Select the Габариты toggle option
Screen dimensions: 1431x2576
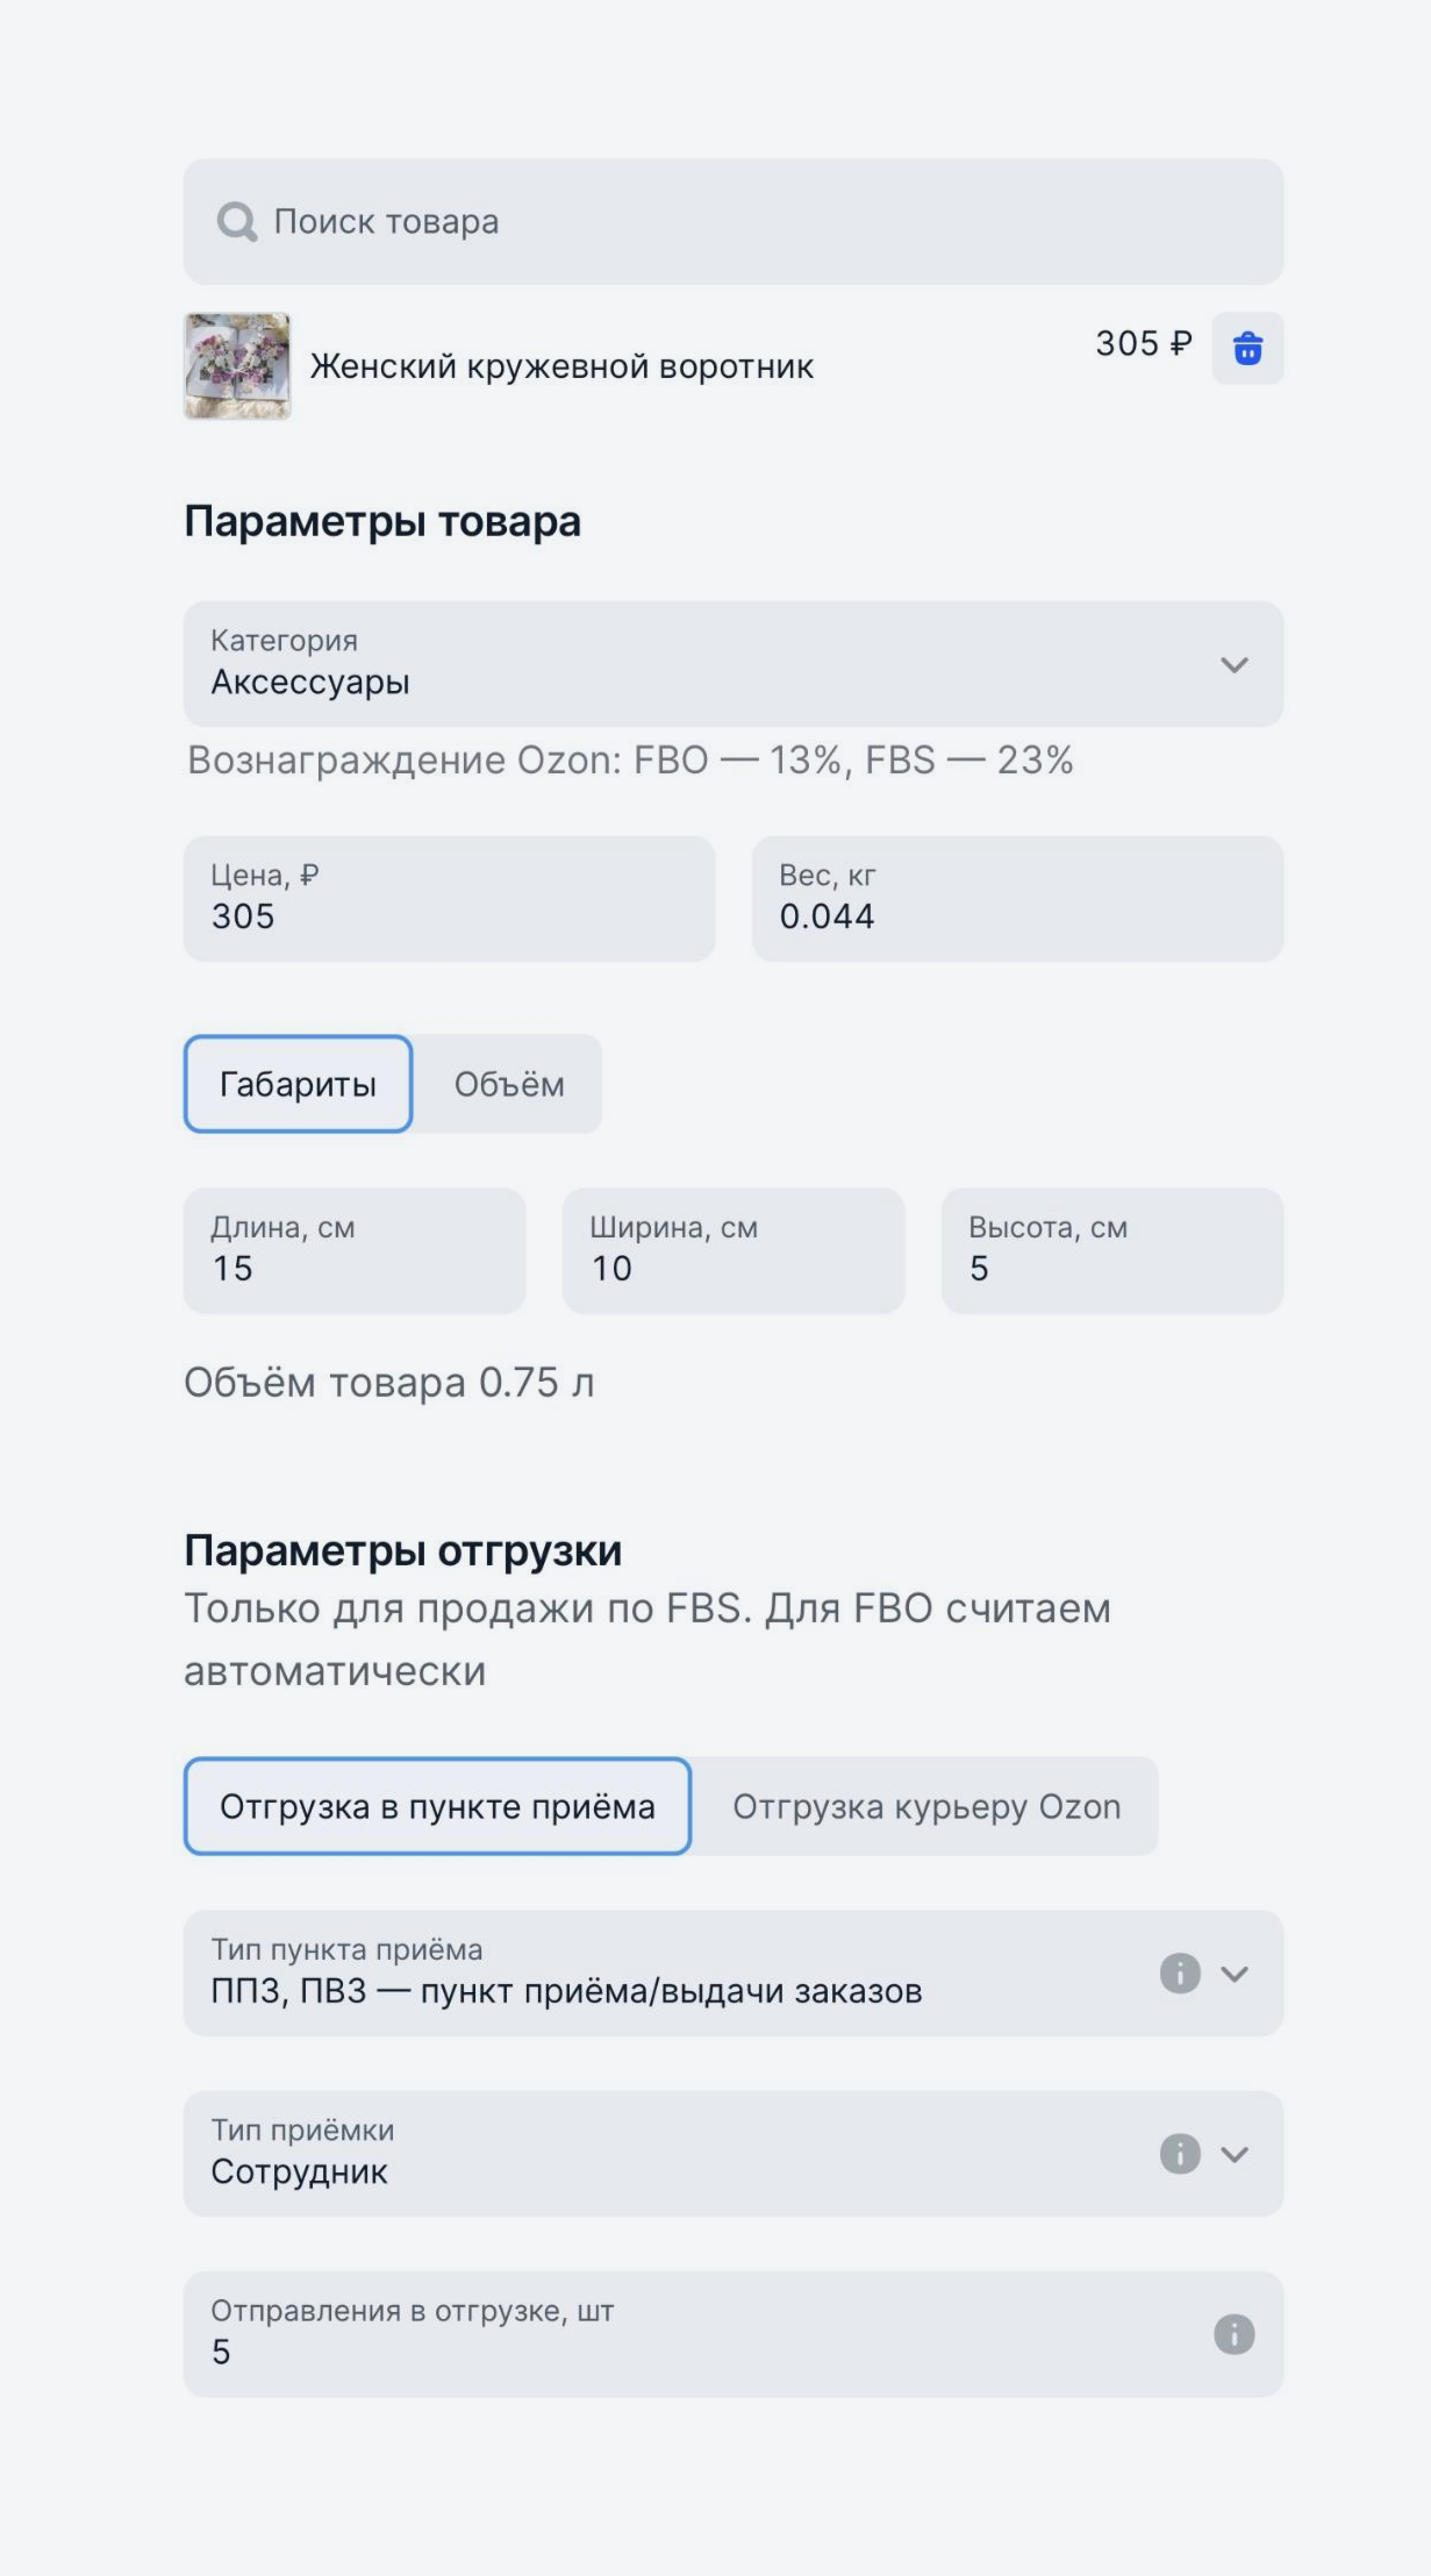click(298, 1084)
